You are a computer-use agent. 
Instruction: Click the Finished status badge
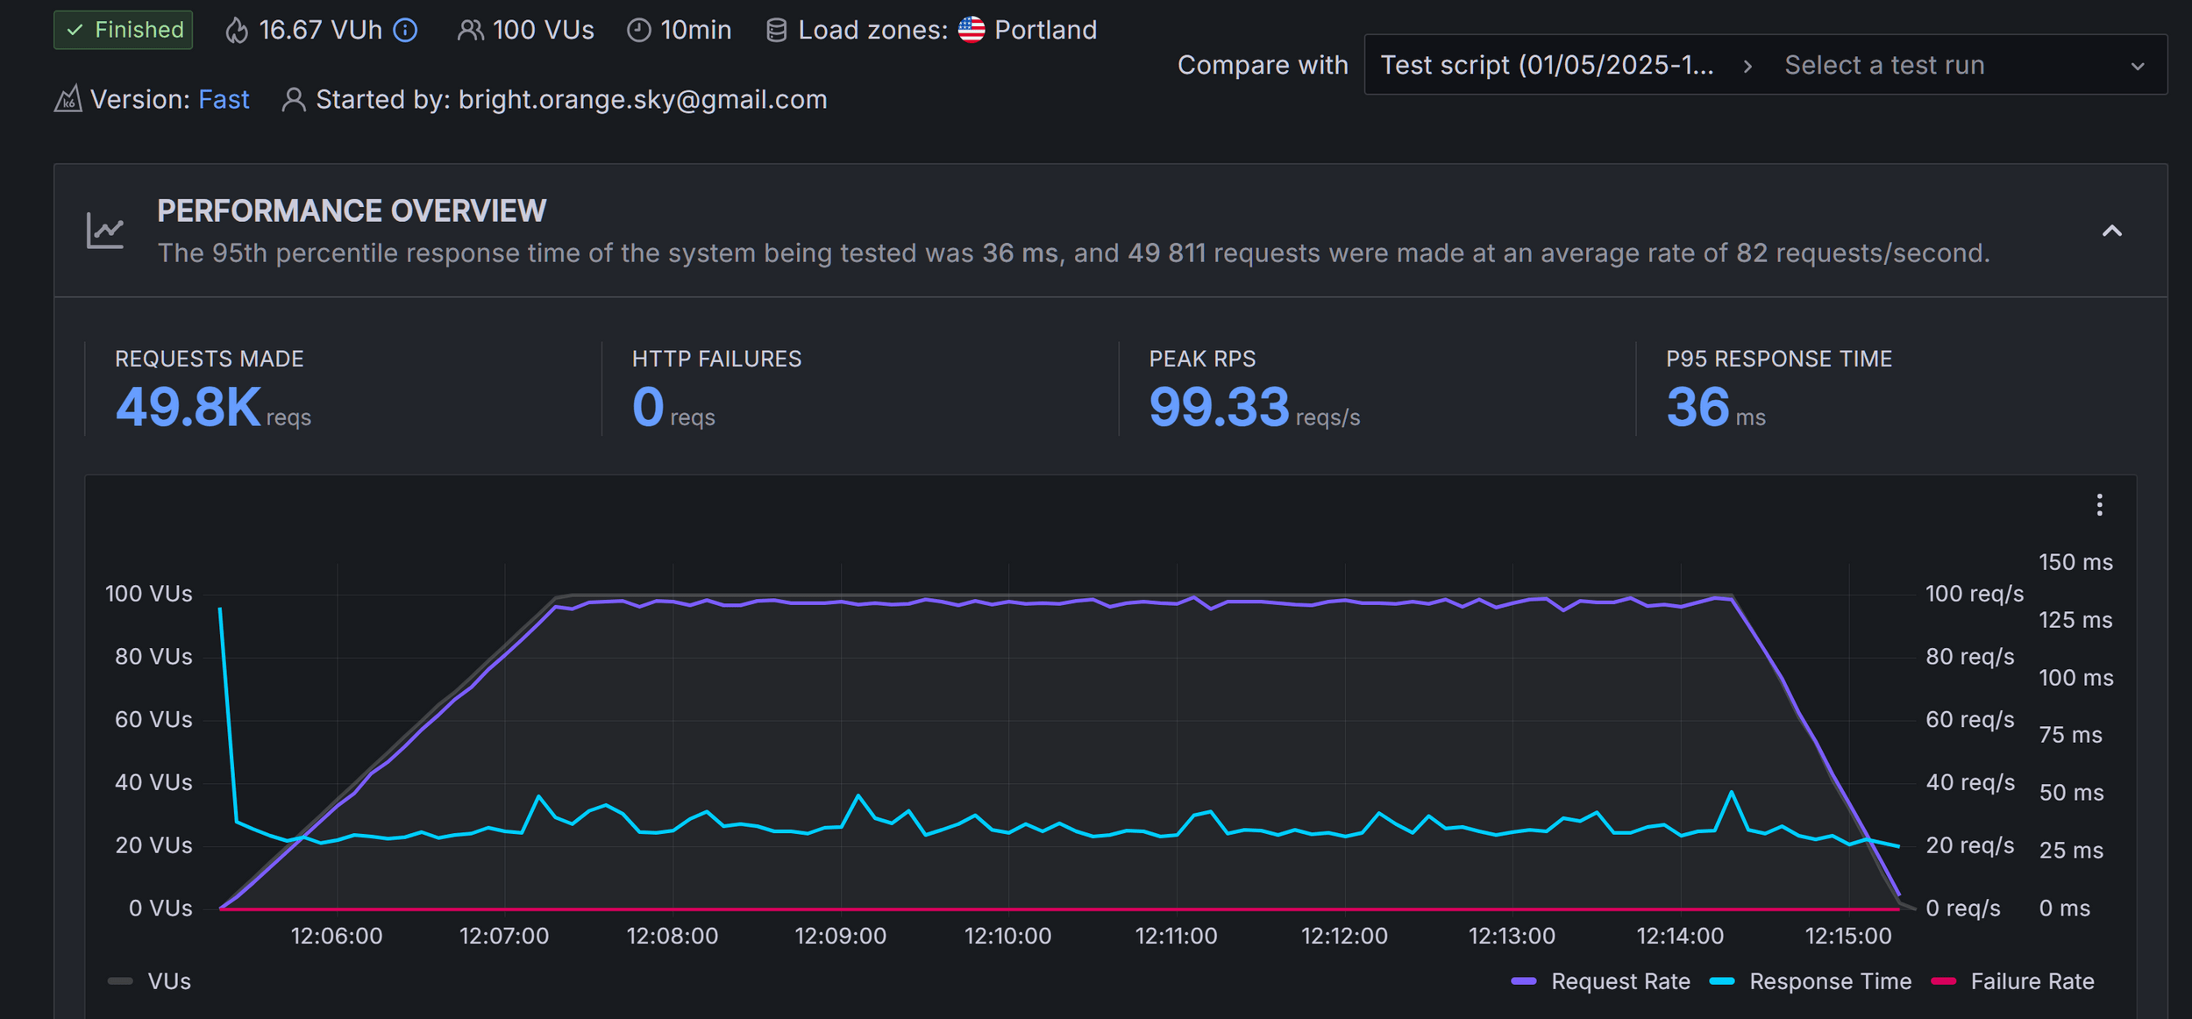tap(124, 31)
